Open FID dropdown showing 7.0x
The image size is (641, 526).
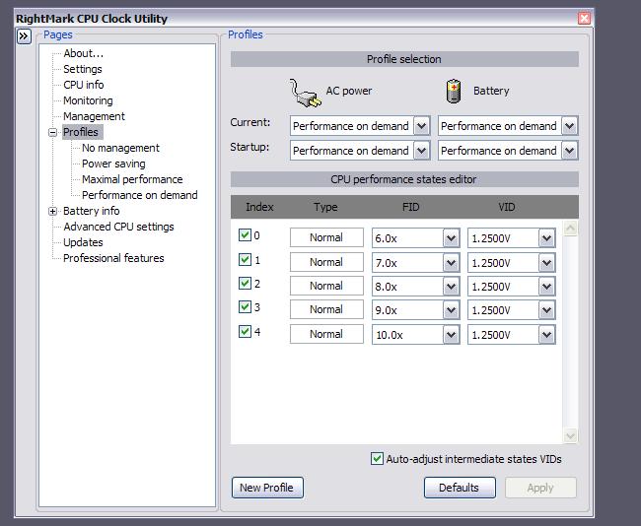pyautogui.click(x=452, y=263)
